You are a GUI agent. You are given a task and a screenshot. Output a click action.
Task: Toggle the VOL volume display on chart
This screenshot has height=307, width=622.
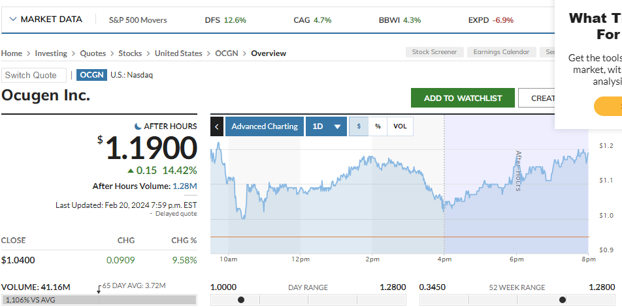pos(400,126)
